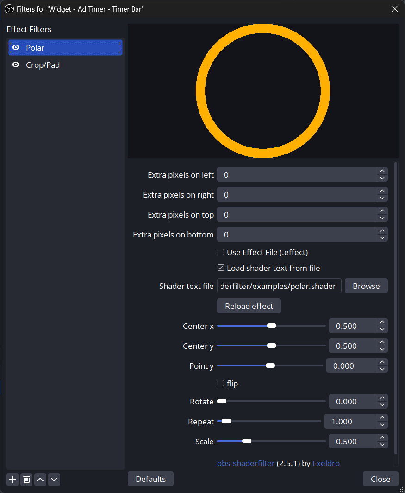Click the Shader text file path field
The height and width of the screenshot is (493, 405).
pyautogui.click(x=279, y=286)
